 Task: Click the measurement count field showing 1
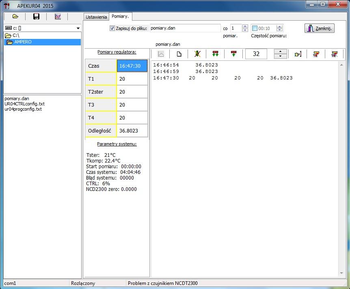click(x=236, y=28)
